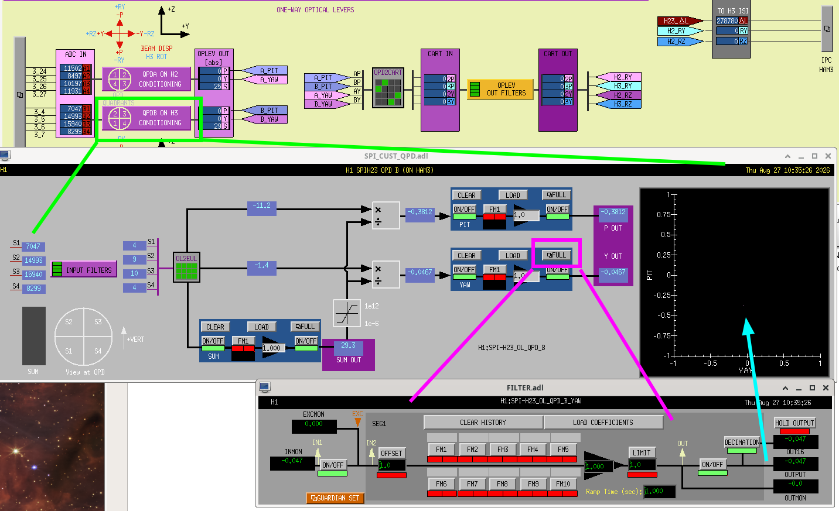Image resolution: width=839 pixels, height=511 pixels.
Task: Open the GUARDIAN SET display
Action: tap(335, 498)
